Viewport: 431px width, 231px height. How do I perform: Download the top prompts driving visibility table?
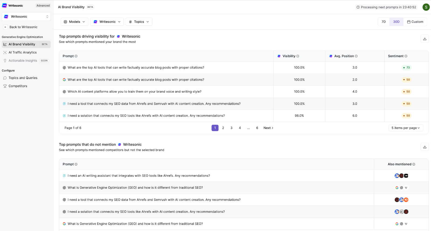425,39
